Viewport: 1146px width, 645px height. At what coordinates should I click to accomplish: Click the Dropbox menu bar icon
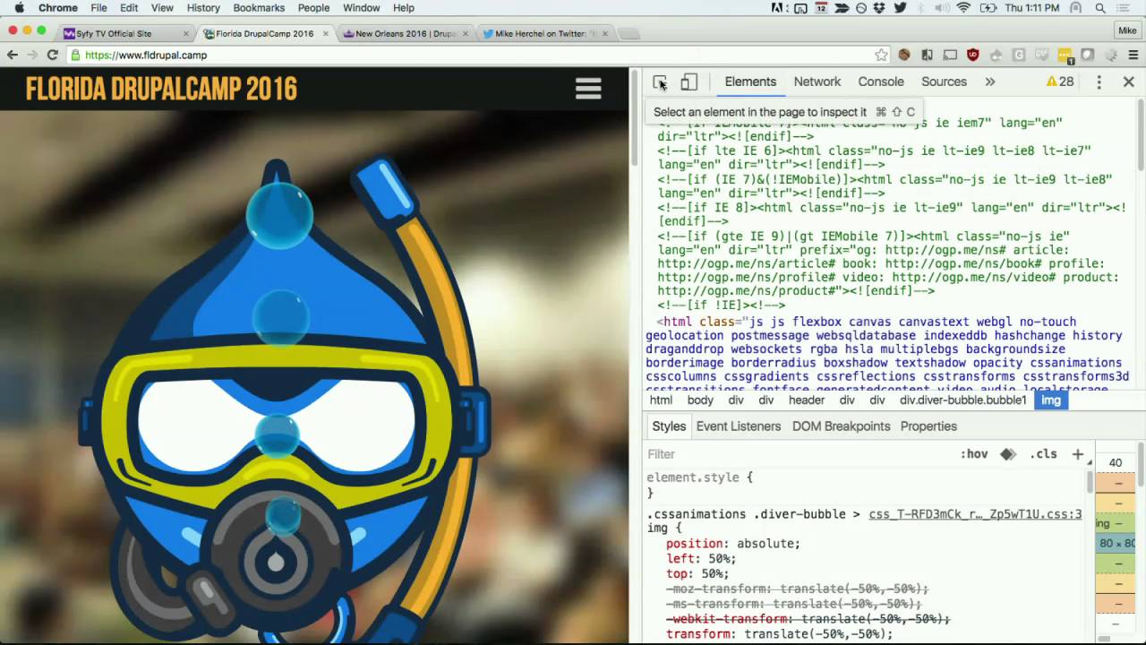(879, 8)
